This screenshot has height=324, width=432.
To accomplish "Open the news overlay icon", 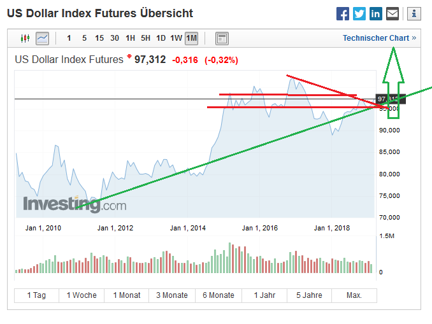I will coord(222,38).
